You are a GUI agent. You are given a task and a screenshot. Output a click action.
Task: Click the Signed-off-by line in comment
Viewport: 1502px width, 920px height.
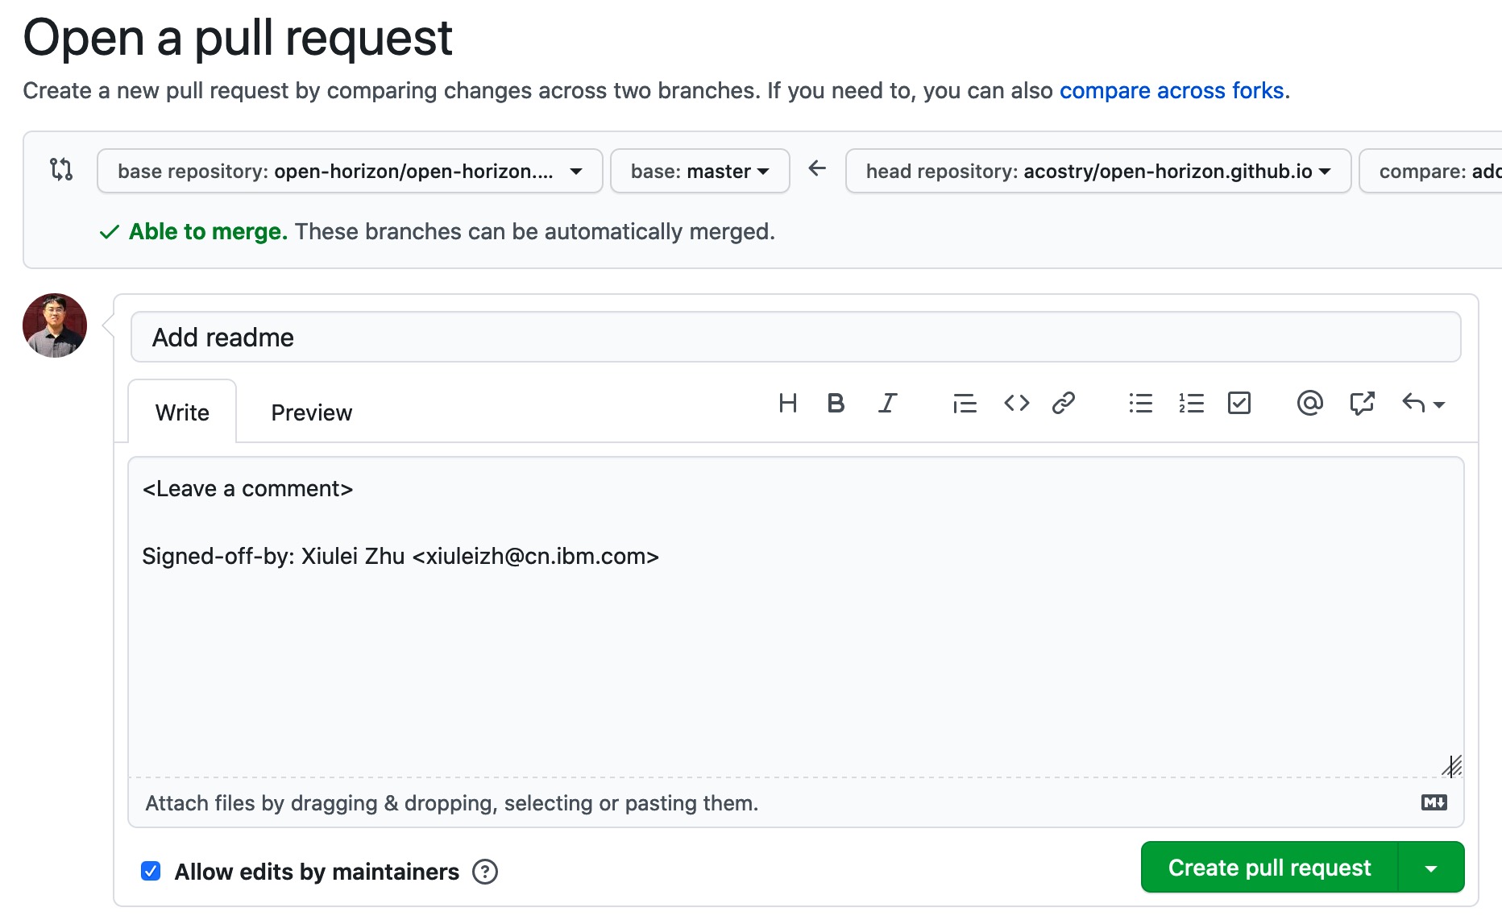point(400,557)
